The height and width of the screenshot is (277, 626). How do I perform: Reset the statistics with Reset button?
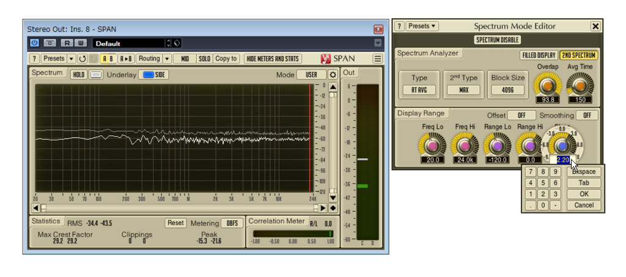175,223
